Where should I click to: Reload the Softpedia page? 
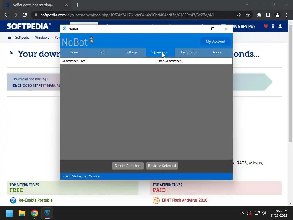coord(25,15)
